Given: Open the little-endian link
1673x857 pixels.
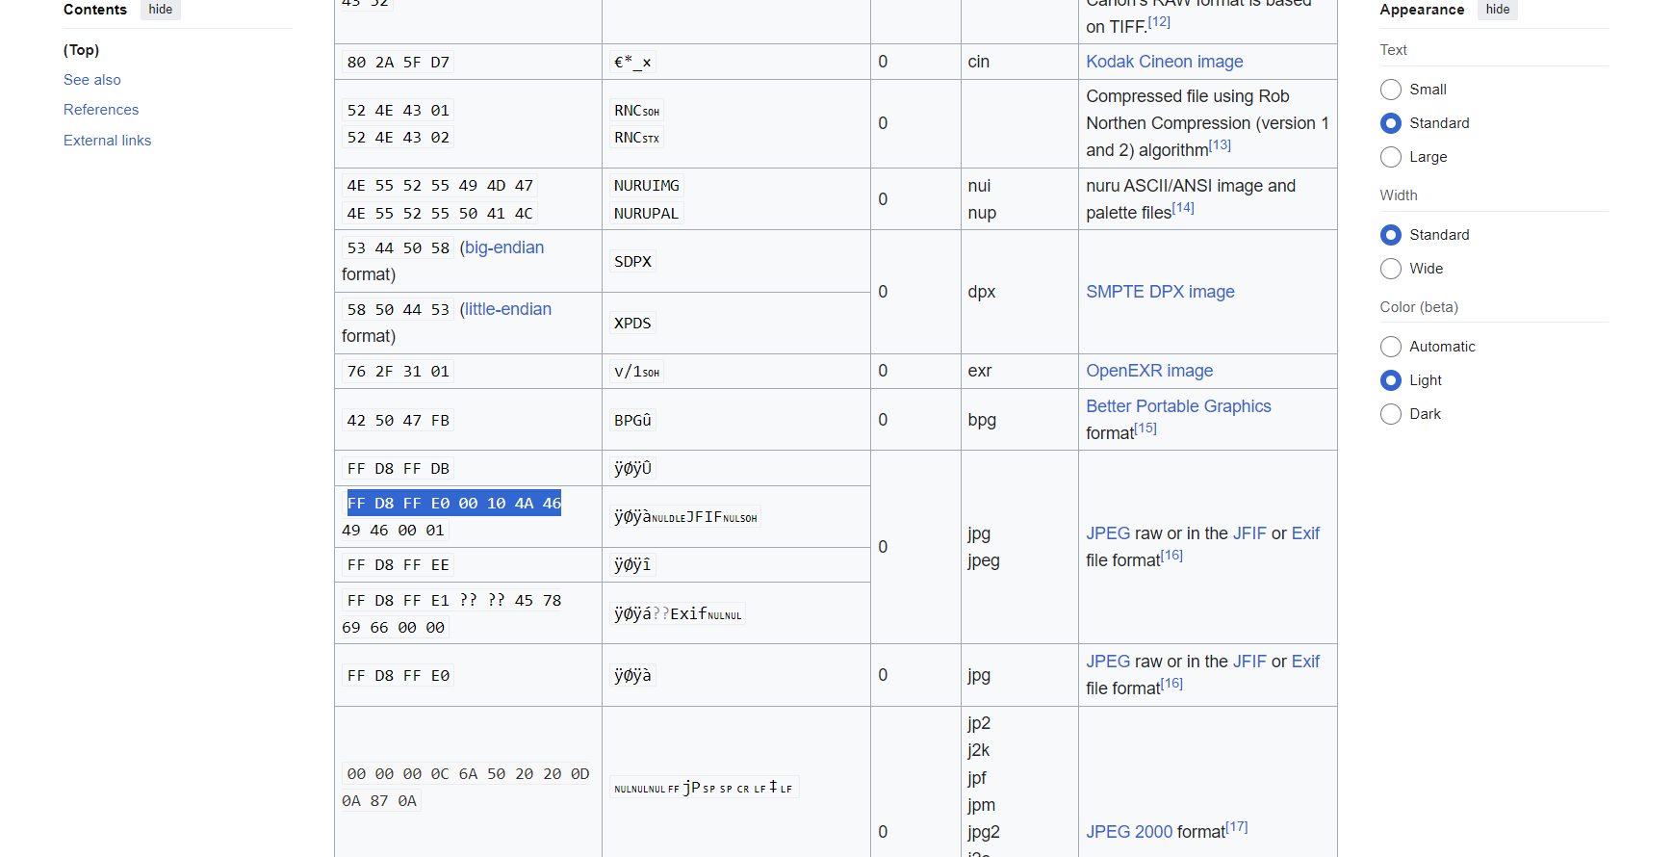Looking at the screenshot, I should click(508, 309).
